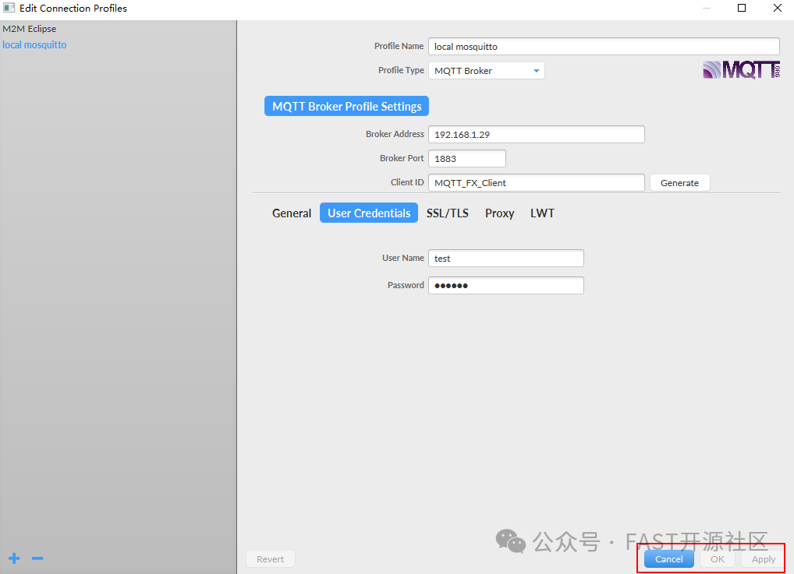794x574 pixels.
Task: Generate a new Client ID
Action: click(679, 182)
